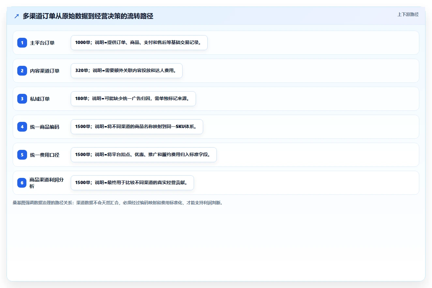Screen dimensions: 432x288
Task: Open the 180单 private domain description box
Action: (133, 99)
